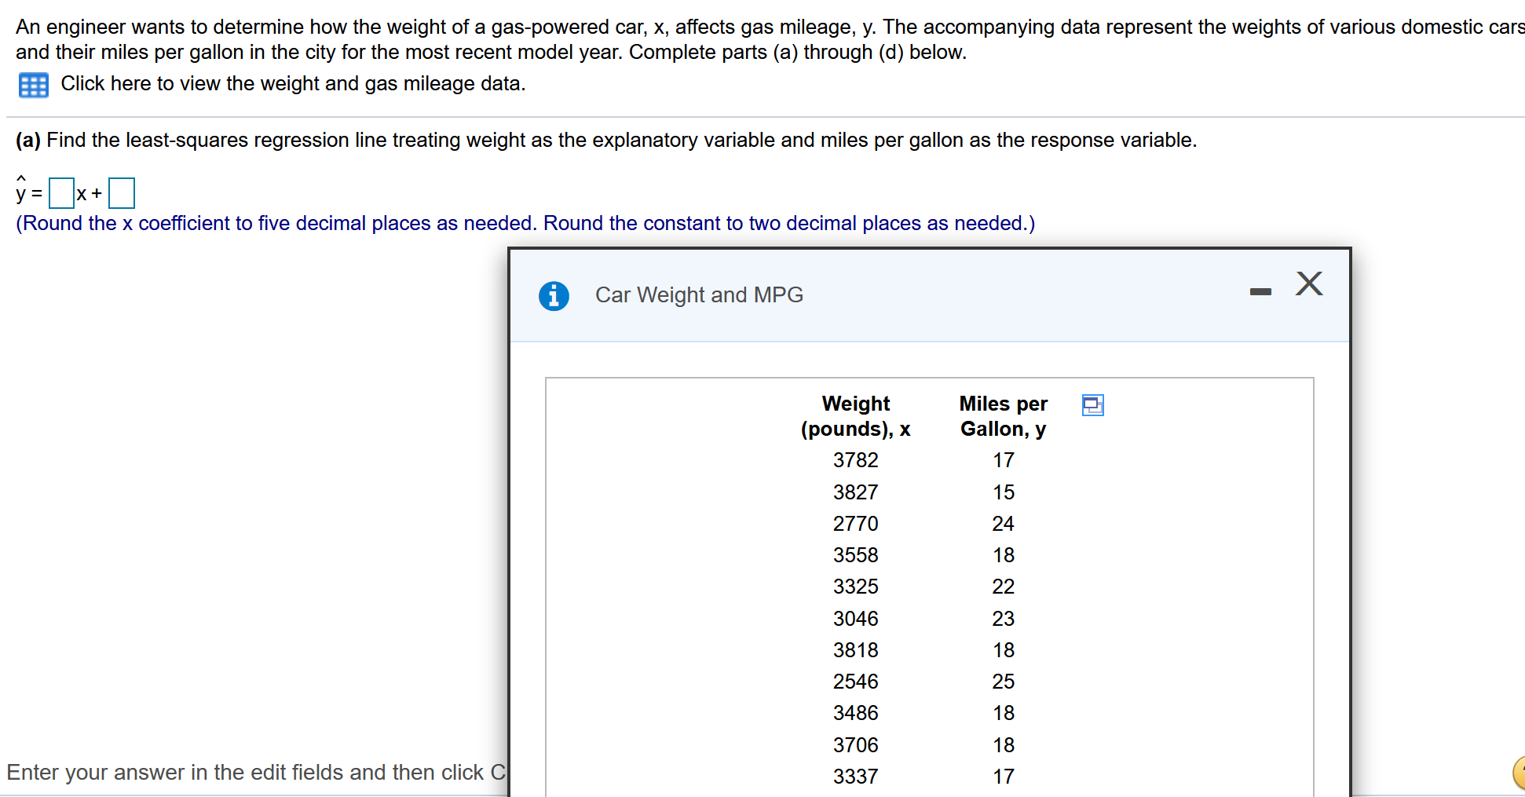Viewport: 1525px width, 797px height.
Task: Close the Car Weight and MPG popup
Action: click(x=1308, y=284)
